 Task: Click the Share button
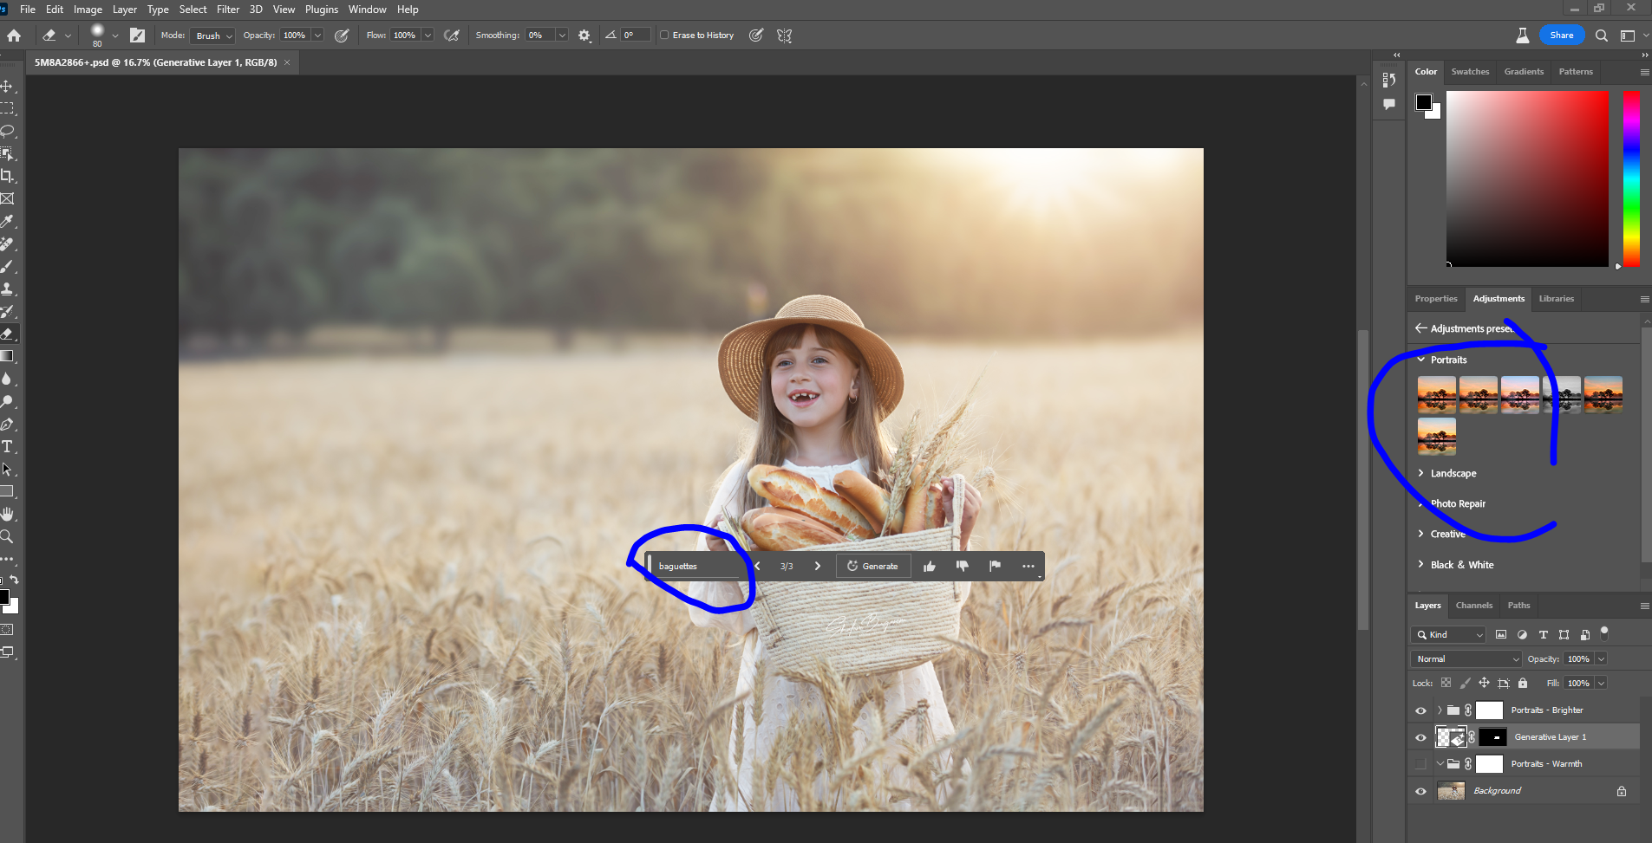tap(1562, 36)
